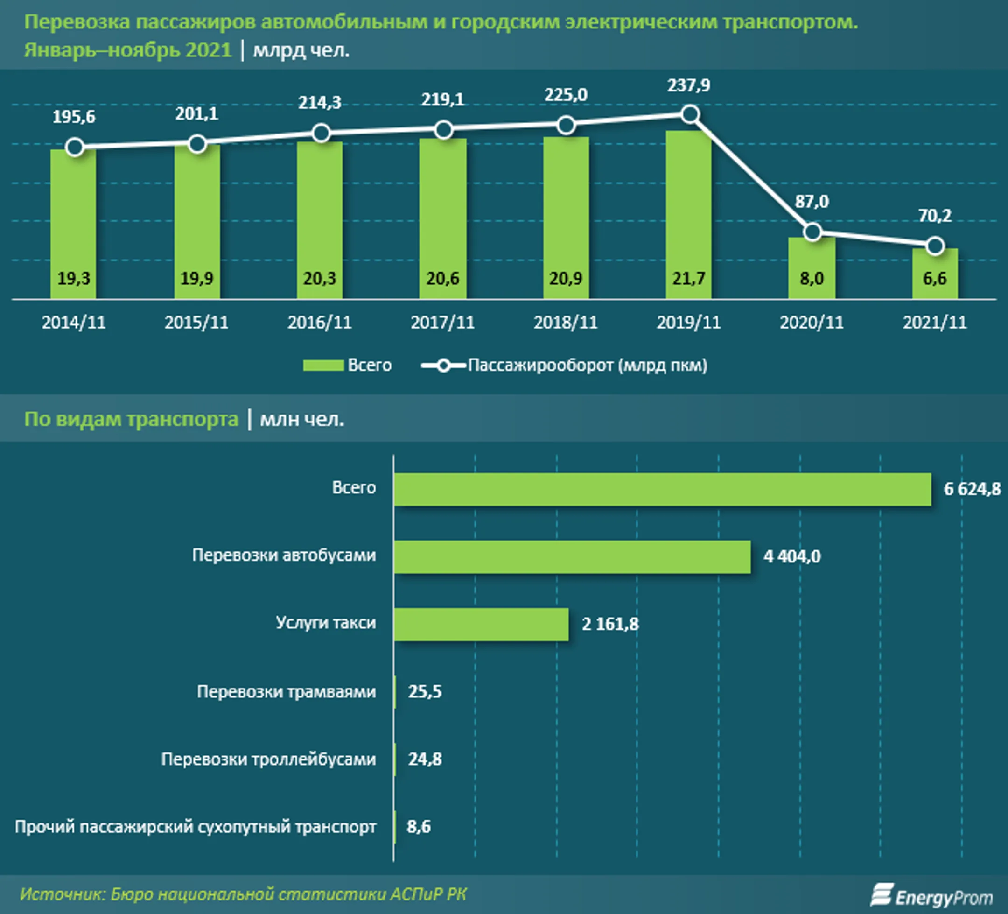Click the 237,9 data label

[x=689, y=85]
